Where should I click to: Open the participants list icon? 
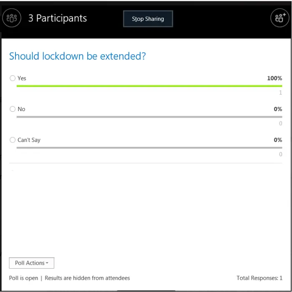[x=12, y=18]
